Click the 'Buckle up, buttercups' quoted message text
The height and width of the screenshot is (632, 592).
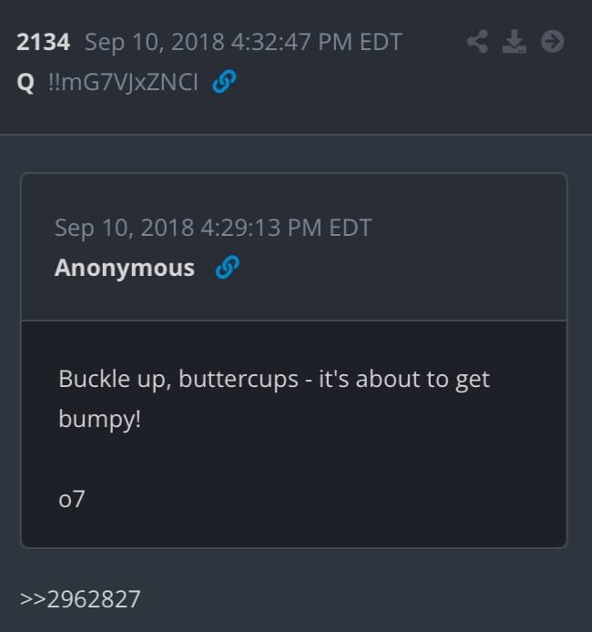click(x=274, y=399)
